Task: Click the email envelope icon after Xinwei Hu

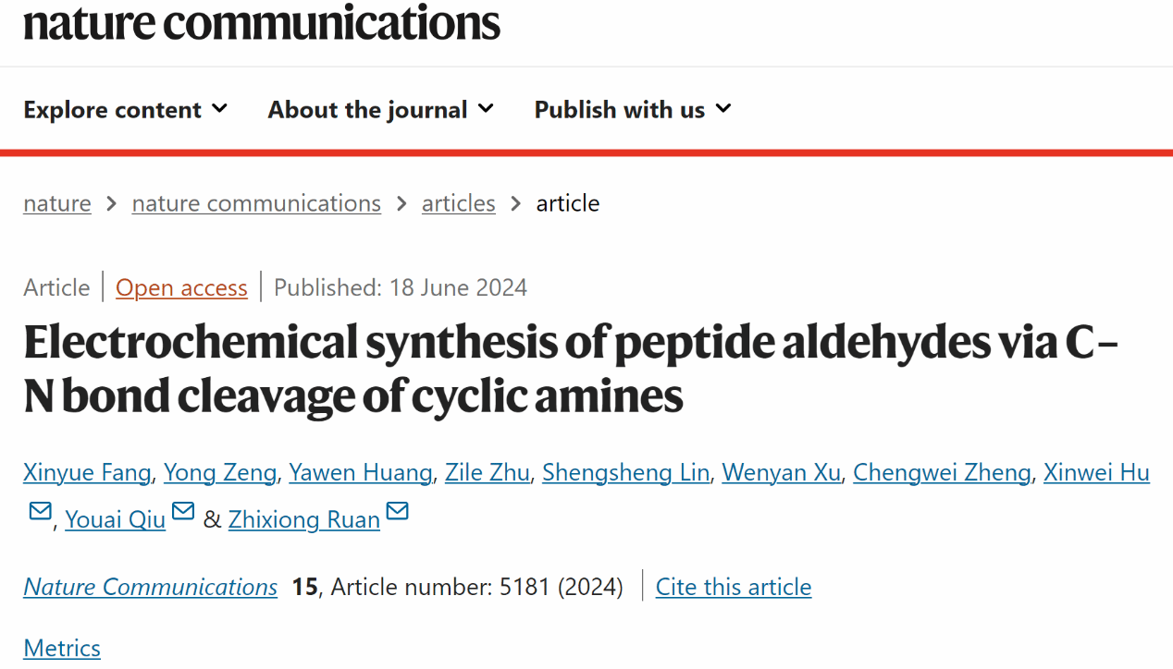Action: point(40,511)
